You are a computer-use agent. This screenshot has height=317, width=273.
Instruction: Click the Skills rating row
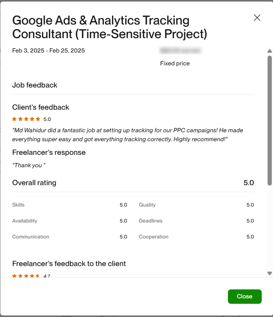point(70,205)
